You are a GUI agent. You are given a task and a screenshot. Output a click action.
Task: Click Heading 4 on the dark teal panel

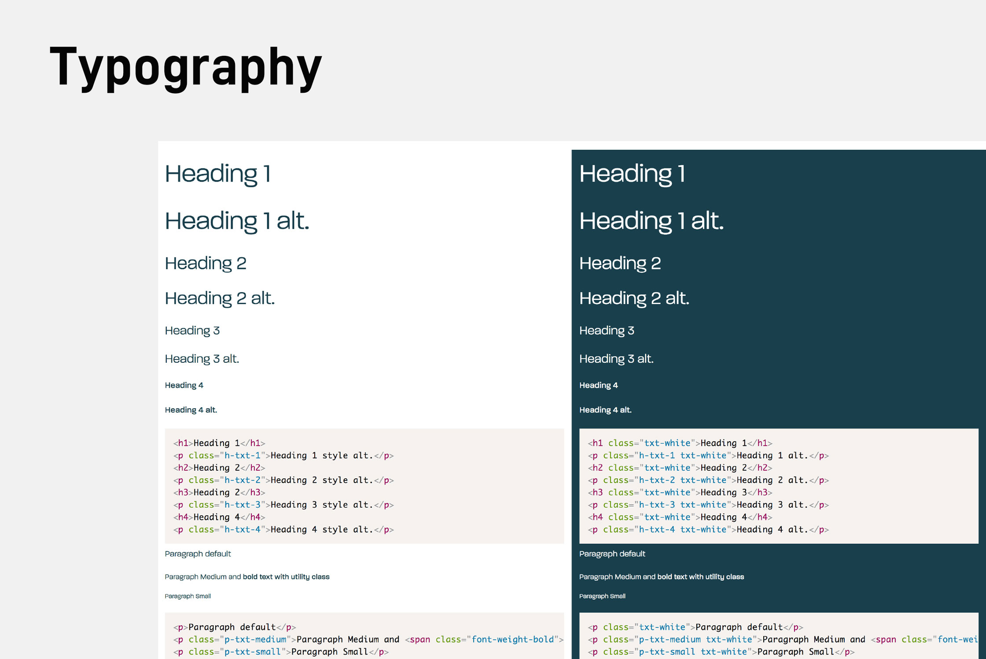click(x=599, y=385)
